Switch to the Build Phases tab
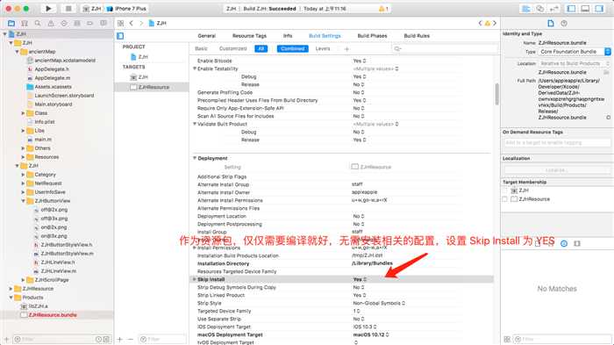The image size is (614, 345). [372, 36]
